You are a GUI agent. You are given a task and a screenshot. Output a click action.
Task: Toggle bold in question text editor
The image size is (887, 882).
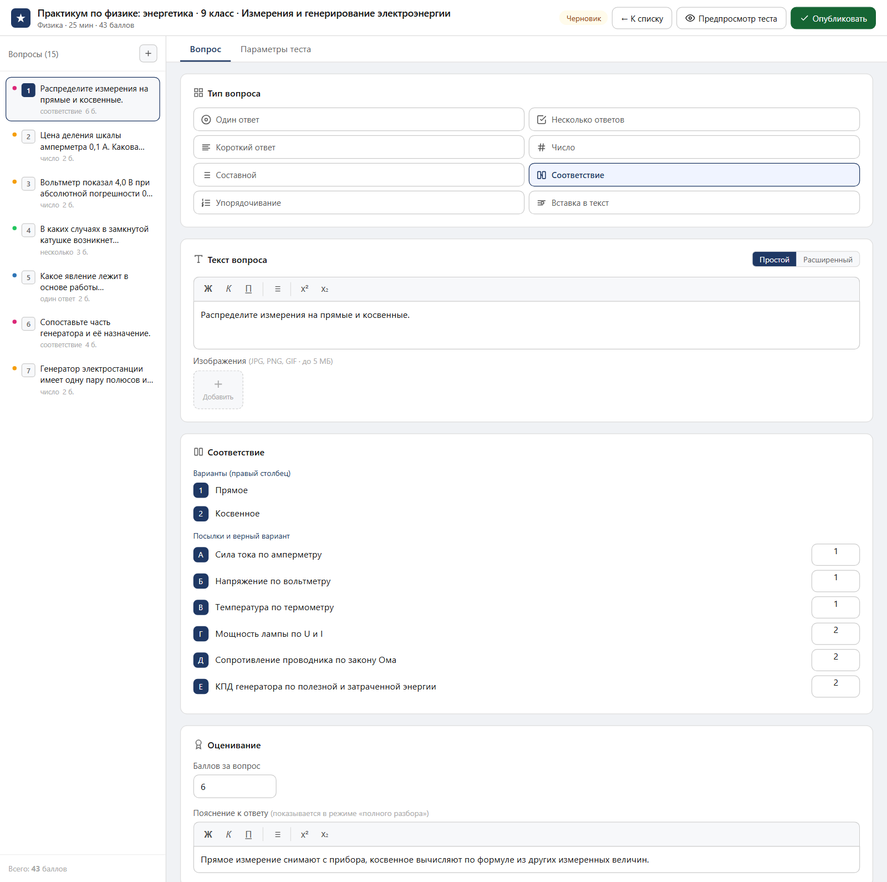pyautogui.click(x=208, y=289)
